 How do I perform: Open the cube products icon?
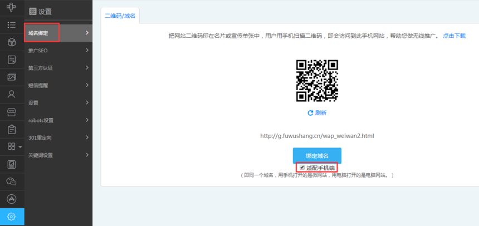(x=12, y=42)
